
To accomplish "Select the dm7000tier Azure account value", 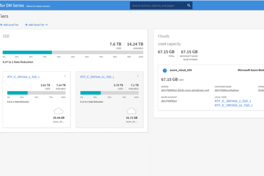I will coord(169,101).
